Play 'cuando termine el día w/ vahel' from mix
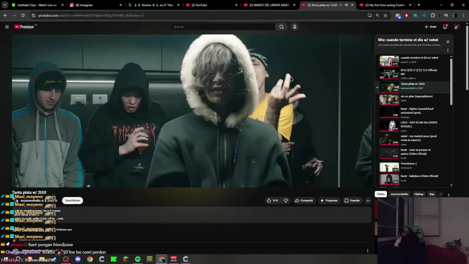 [x=414, y=60]
